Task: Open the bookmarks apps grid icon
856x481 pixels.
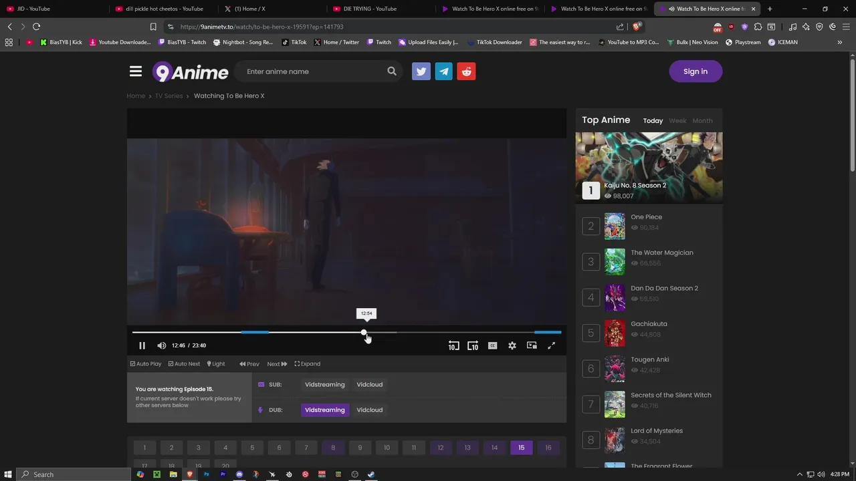Action: coord(9,42)
